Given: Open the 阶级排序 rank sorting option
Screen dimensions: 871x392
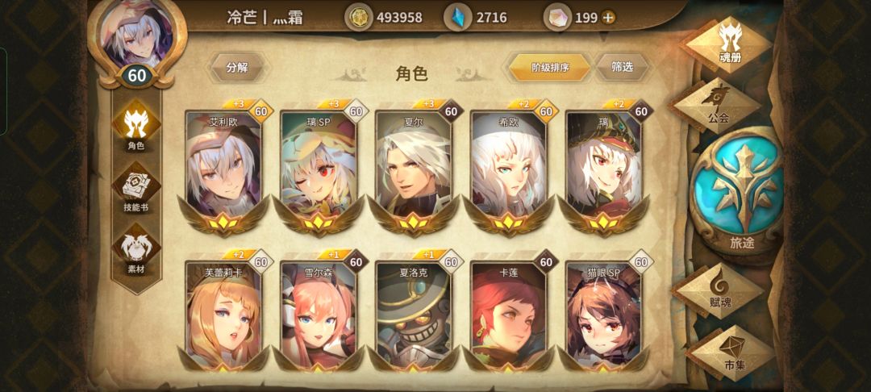Looking at the screenshot, I should [x=550, y=68].
